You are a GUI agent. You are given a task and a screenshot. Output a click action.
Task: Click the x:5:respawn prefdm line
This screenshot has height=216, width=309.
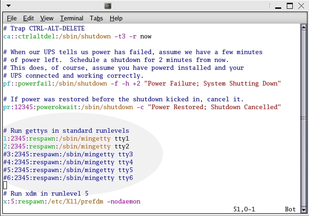point(71,201)
